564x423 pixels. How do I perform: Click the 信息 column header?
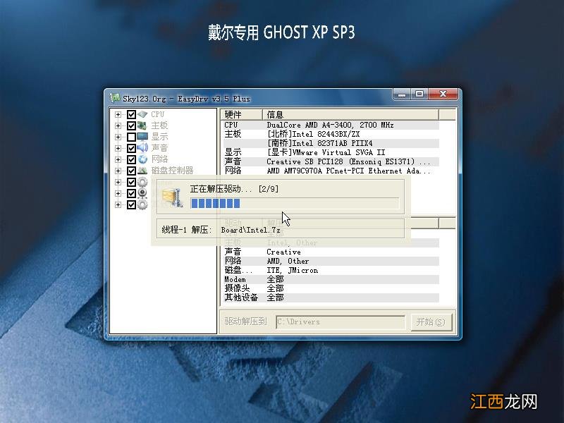[317, 114]
